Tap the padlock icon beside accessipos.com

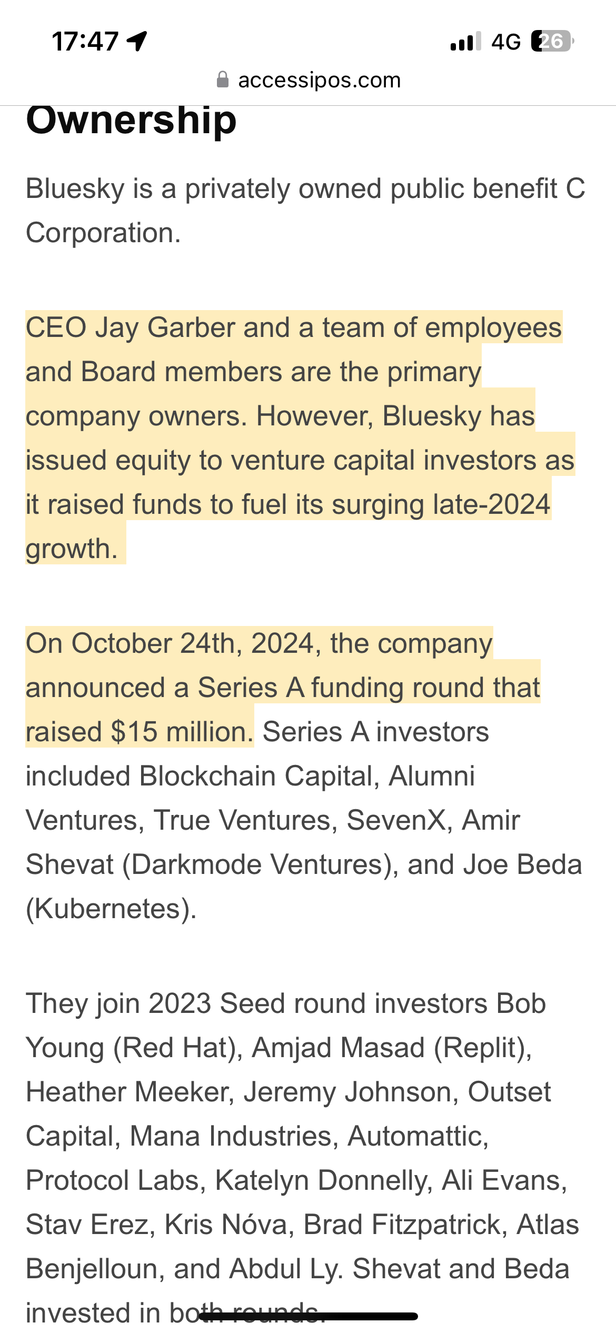point(223,80)
